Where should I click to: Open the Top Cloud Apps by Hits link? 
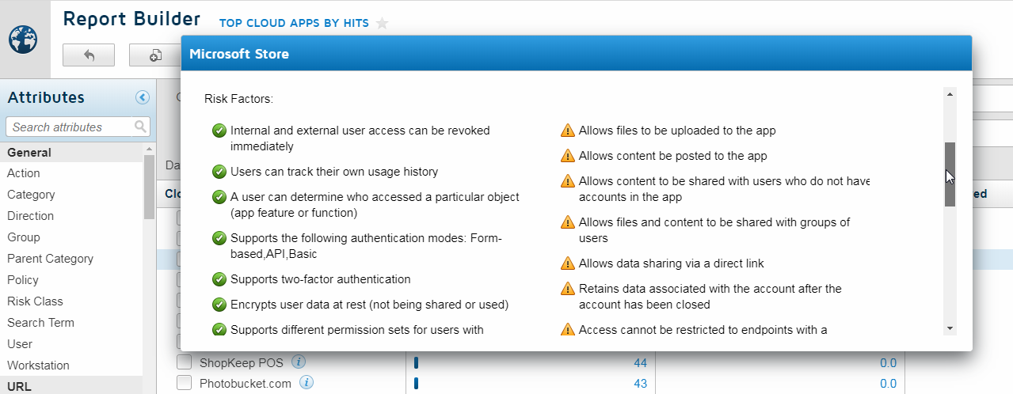pos(294,23)
